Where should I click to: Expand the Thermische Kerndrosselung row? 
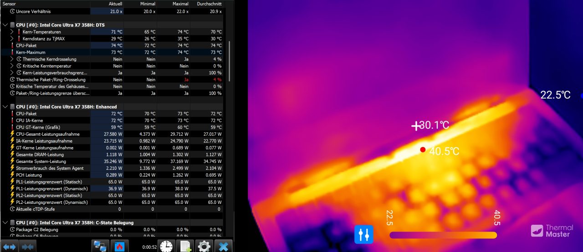coord(12,59)
